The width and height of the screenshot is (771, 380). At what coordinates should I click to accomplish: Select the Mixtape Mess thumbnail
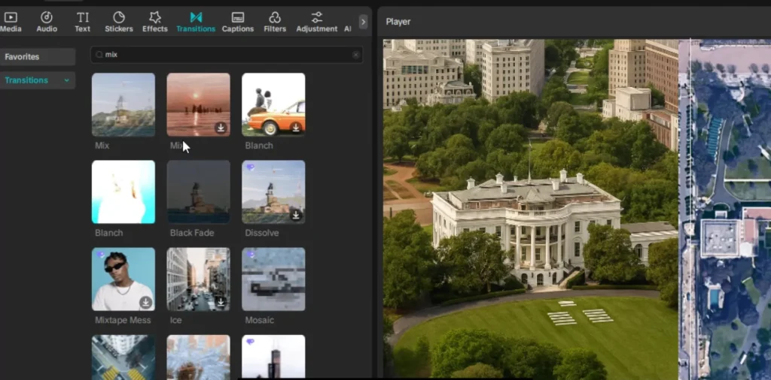123,279
